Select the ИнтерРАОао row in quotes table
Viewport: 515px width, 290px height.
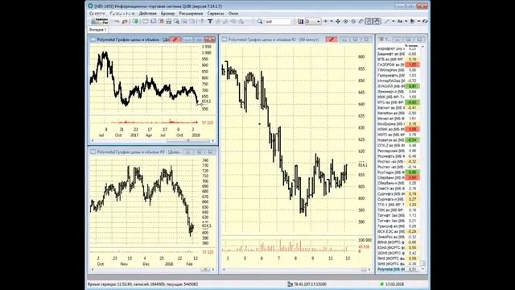coord(398,81)
